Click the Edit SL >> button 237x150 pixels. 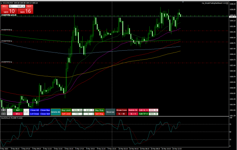point(144,110)
